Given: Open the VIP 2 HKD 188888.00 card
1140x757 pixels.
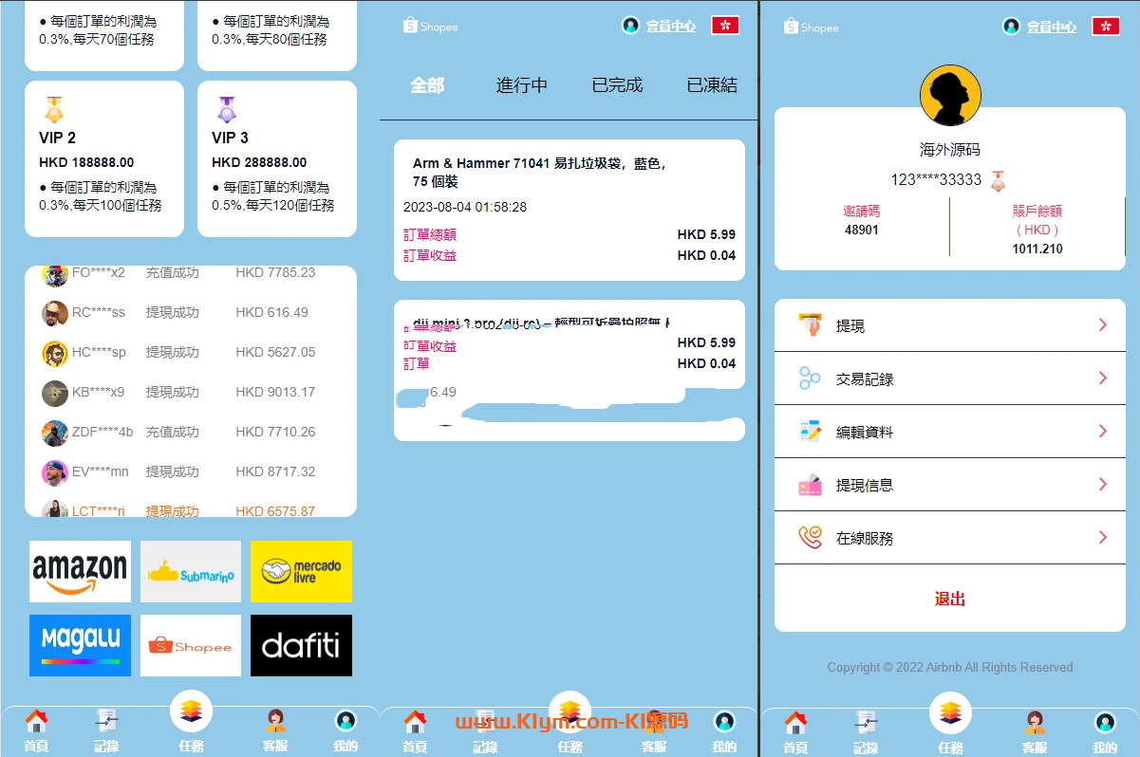Looking at the screenshot, I should 104,158.
